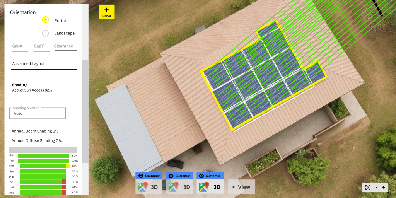This screenshot has width=396, height=198.
Task: Click the yellow add Panel button
Action: pyautogui.click(x=107, y=12)
